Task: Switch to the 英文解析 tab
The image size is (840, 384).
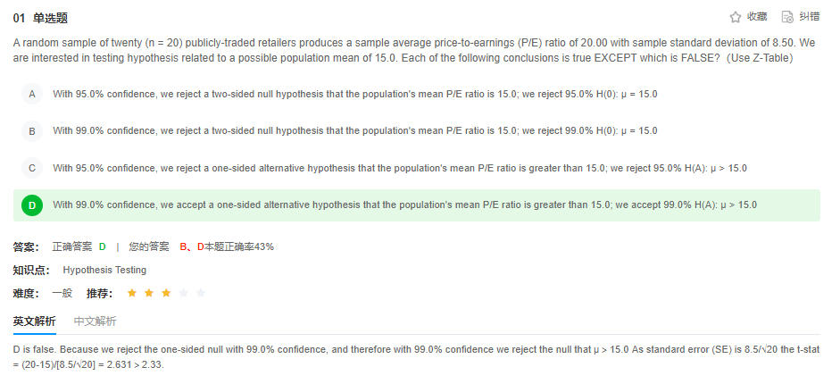Action: pos(34,321)
